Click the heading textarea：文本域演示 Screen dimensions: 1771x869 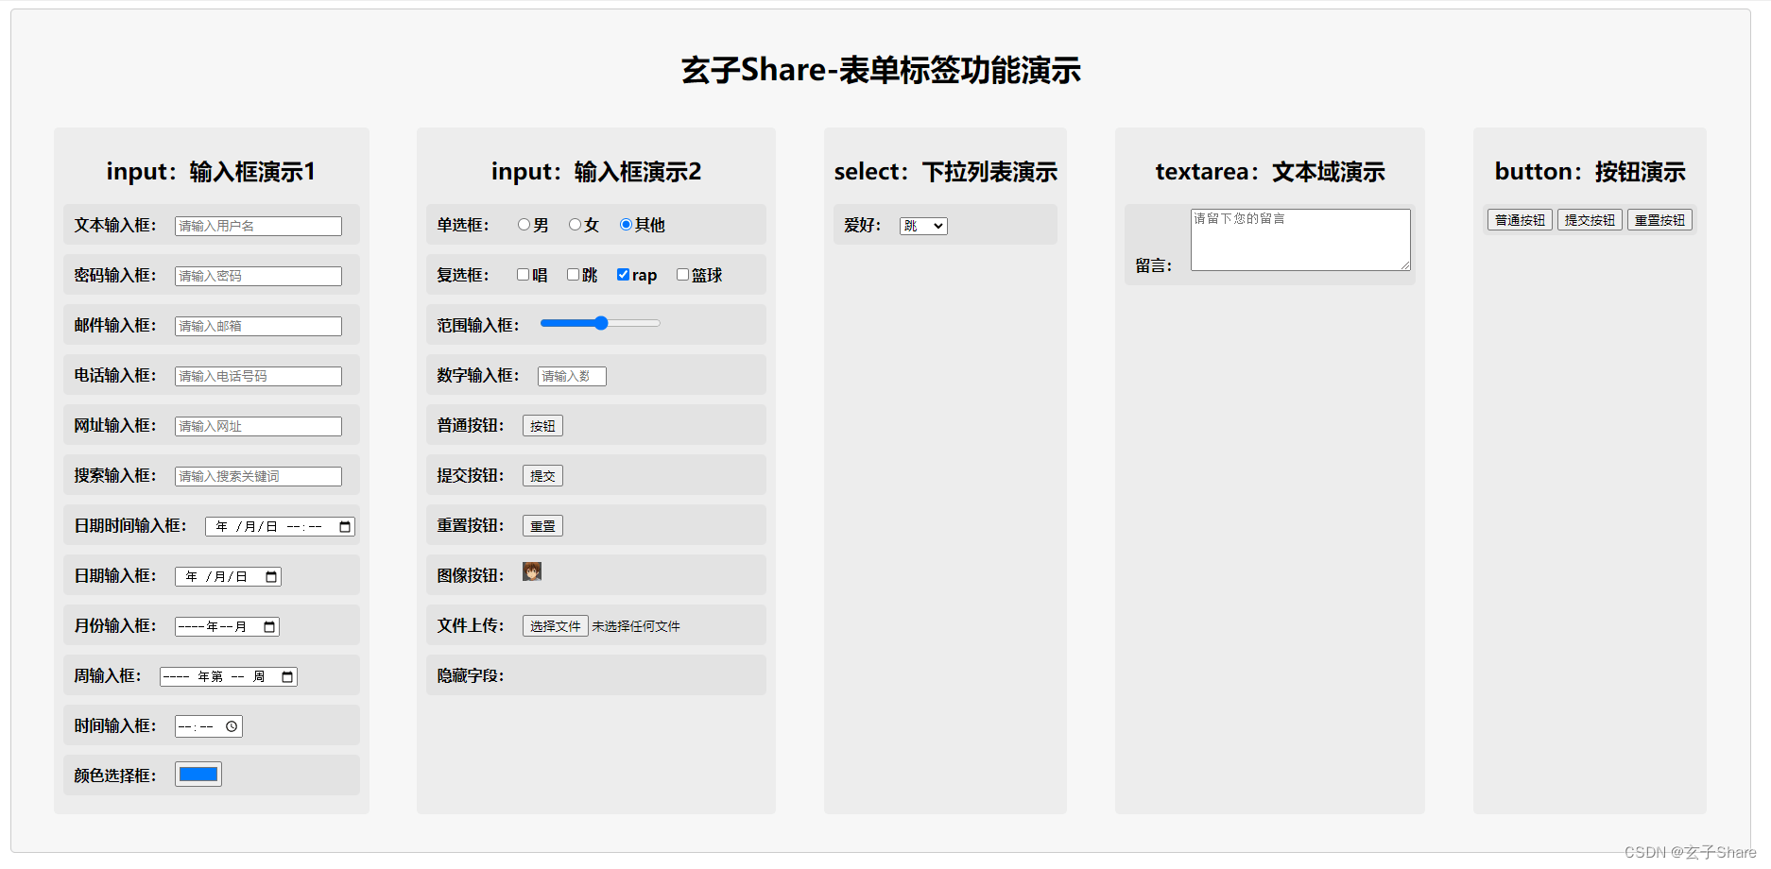pos(1270,172)
